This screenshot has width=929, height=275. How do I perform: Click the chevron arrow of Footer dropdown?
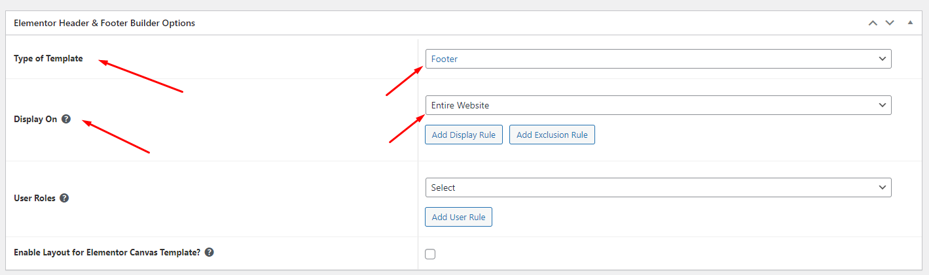[882, 59]
